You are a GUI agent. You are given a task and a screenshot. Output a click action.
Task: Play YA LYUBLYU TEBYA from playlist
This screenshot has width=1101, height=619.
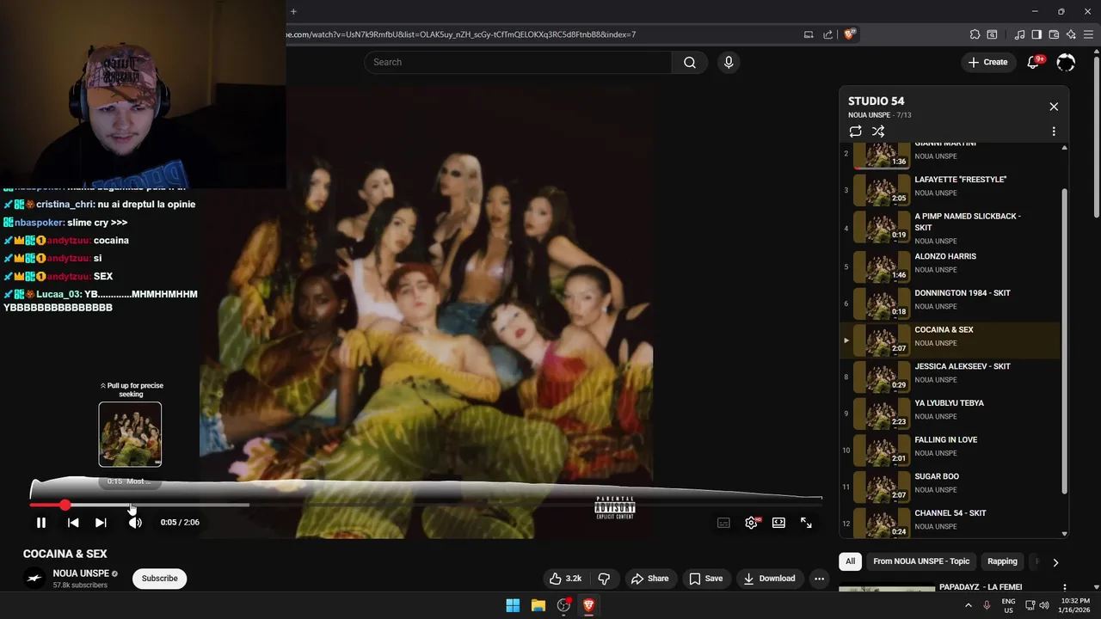point(950,414)
